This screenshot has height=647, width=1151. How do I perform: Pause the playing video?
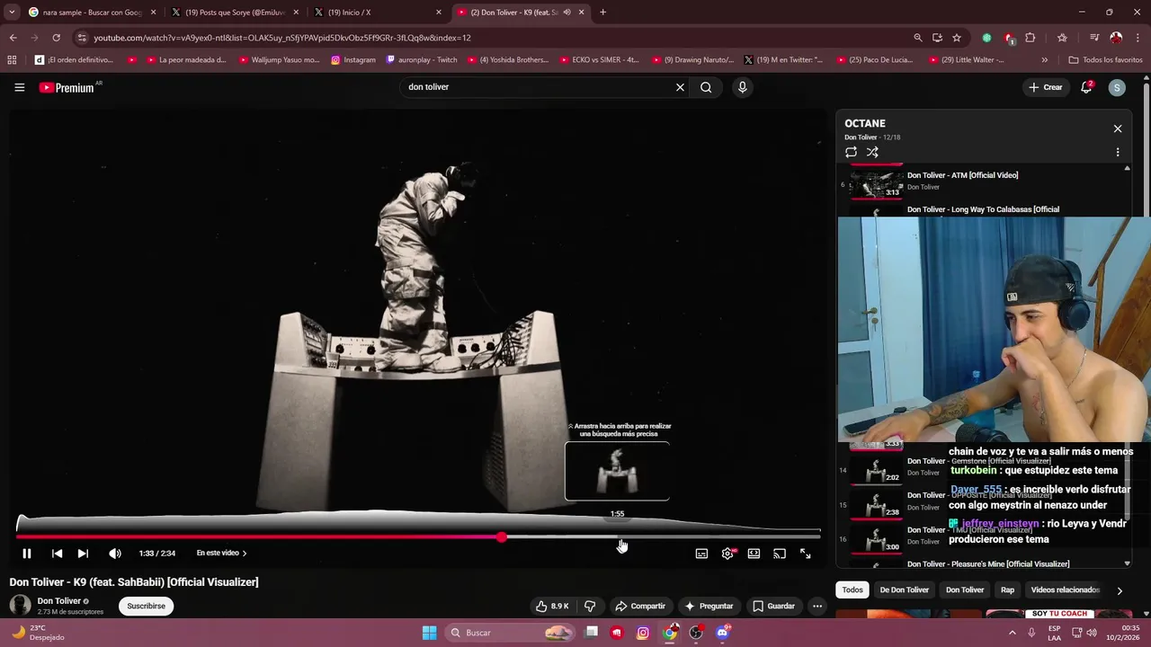click(27, 554)
